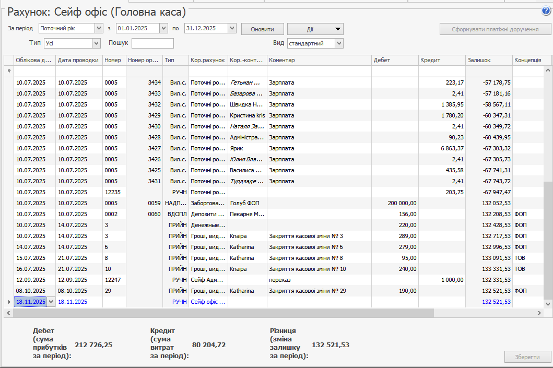Expand the Тип 'Усі' dropdown
Viewport: 553px width, 368px height.
96,43
